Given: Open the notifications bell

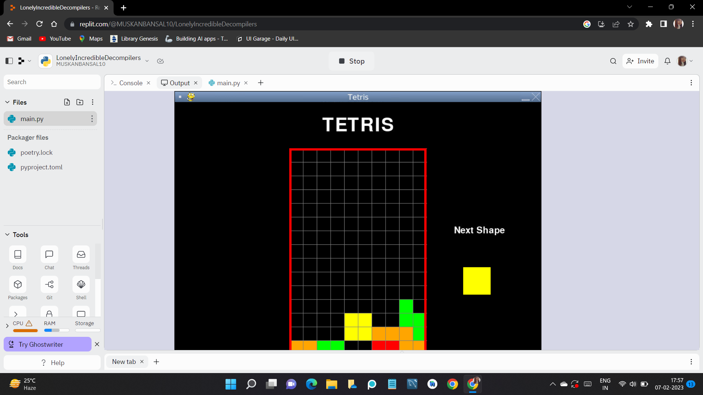Looking at the screenshot, I should coord(667,61).
